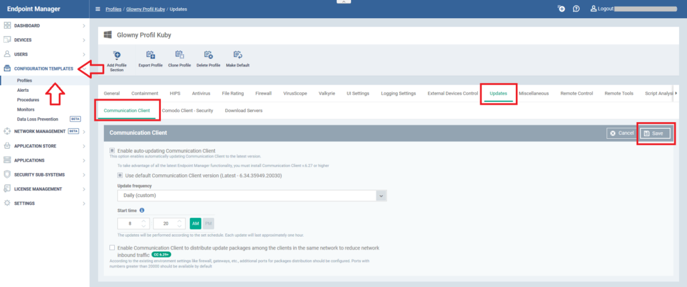Expand the Devices menu chevron

point(84,40)
